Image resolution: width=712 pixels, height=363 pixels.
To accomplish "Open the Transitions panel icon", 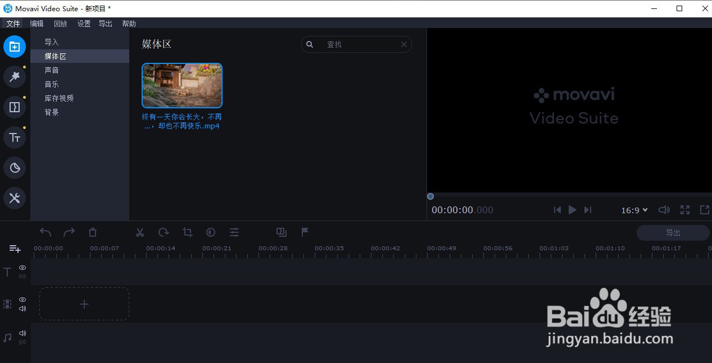I will click(x=15, y=107).
